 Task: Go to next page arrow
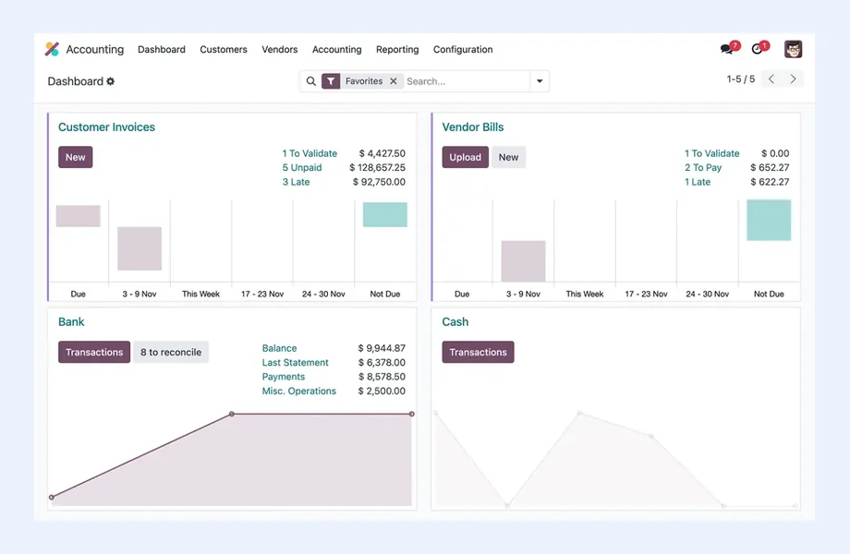pos(793,79)
